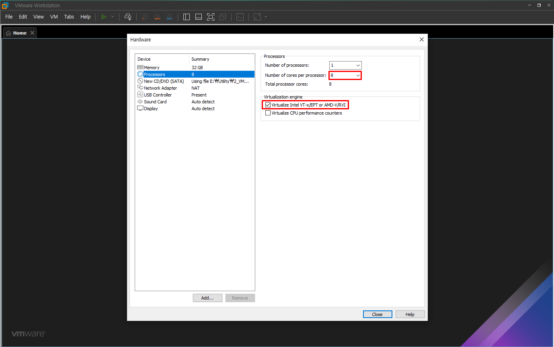The height and width of the screenshot is (347, 554).
Task: Close the Hardware dialog with X
Action: [421, 39]
